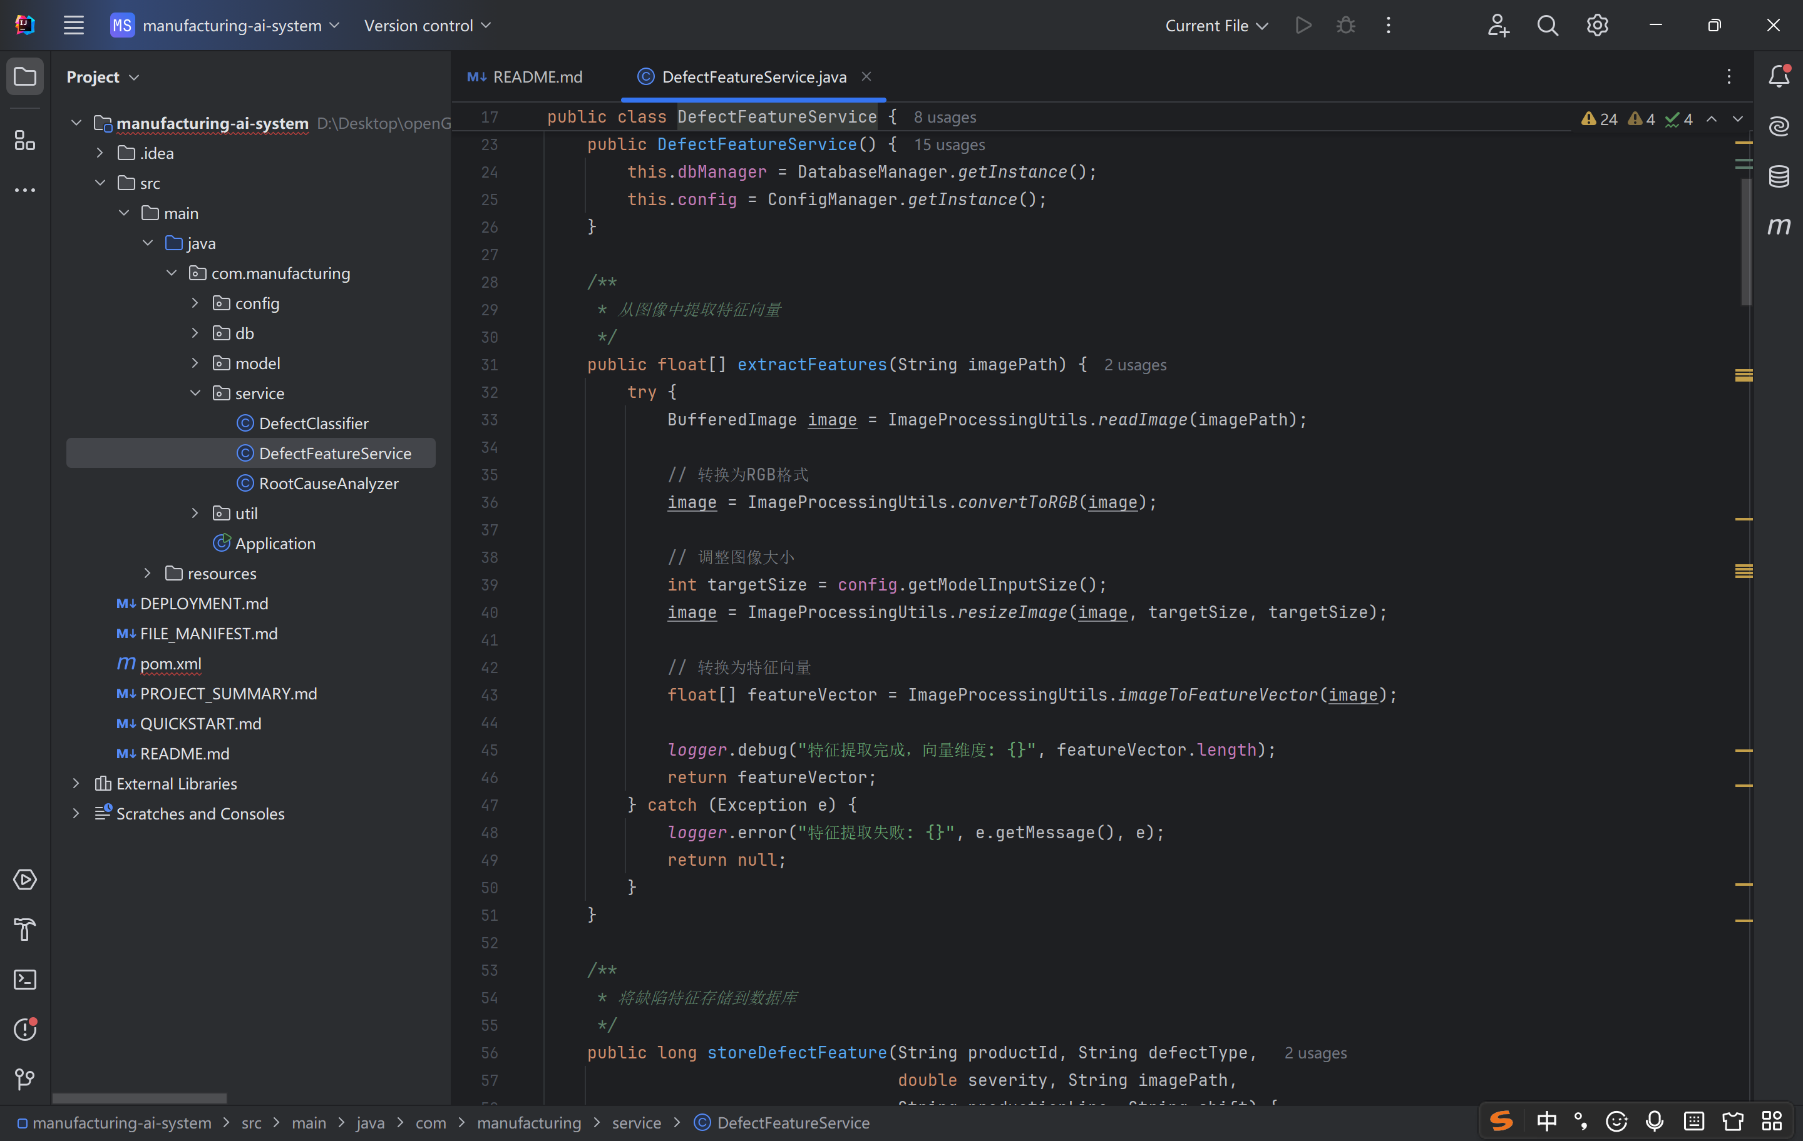
Task: Toggle the main hamburger menu
Action: tap(73, 26)
